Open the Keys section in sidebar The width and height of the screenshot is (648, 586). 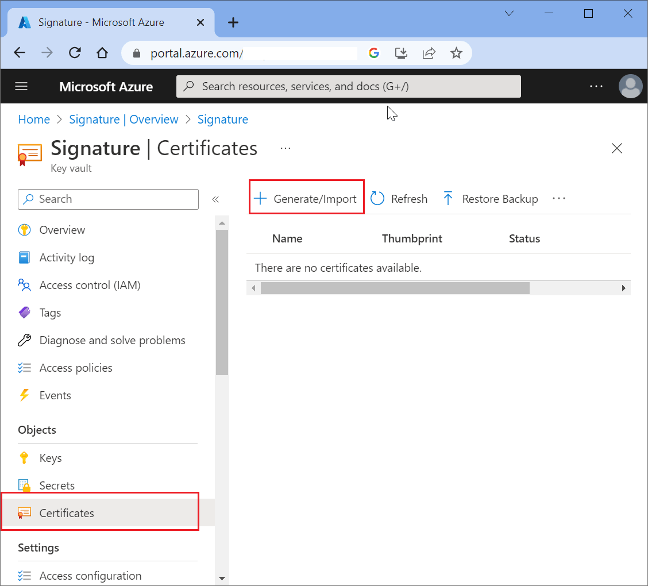(51, 458)
